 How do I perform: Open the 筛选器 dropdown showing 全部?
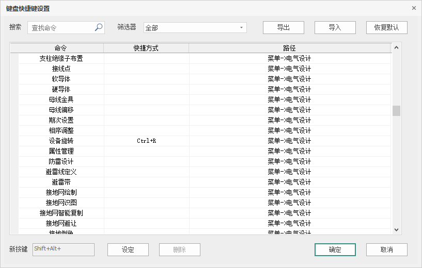click(195, 28)
